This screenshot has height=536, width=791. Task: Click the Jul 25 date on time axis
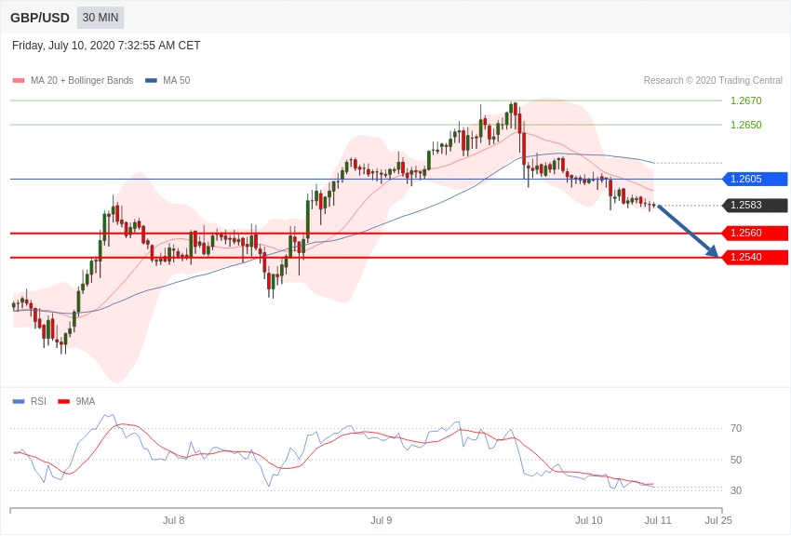pos(717,520)
